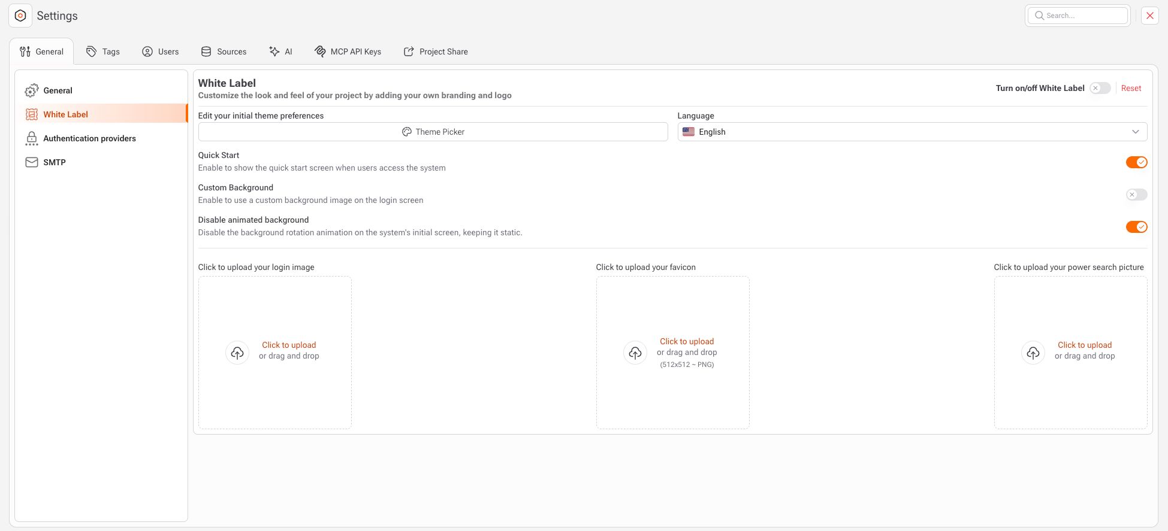This screenshot has width=1168, height=531.
Task: Toggle Disable animated background switch off
Action: 1136,227
